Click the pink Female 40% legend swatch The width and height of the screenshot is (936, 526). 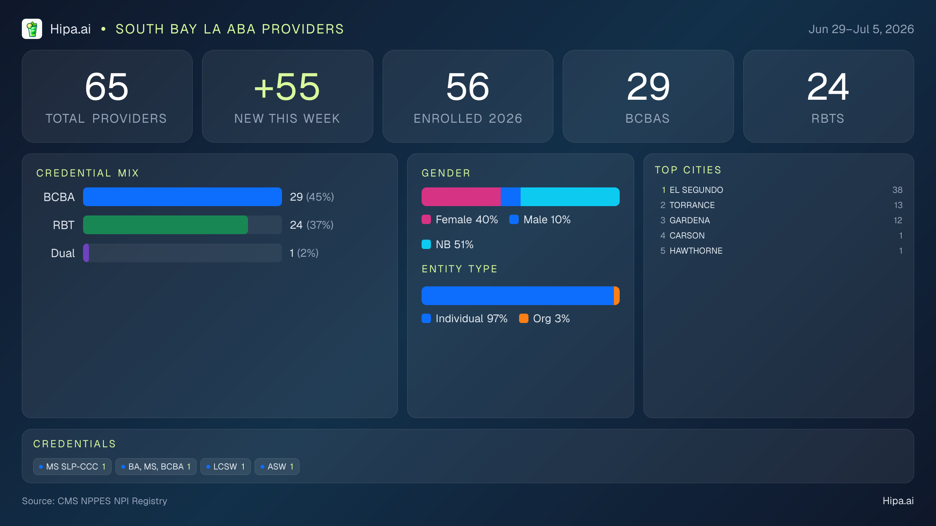point(426,220)
